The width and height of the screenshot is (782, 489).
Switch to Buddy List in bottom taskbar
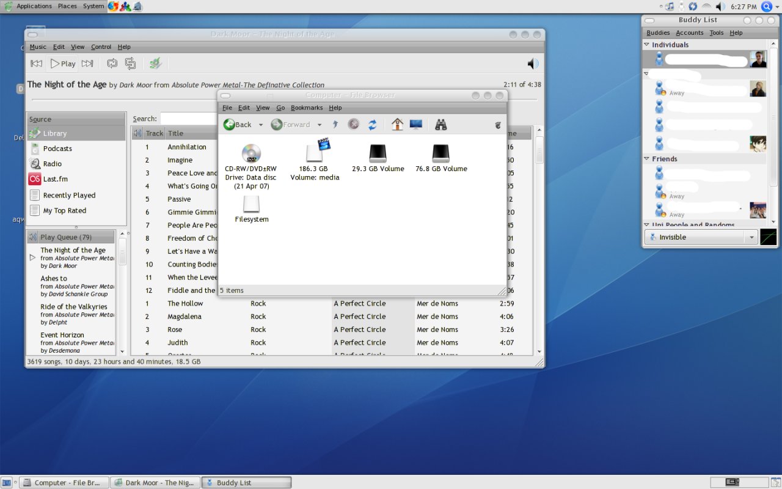pyautogui.click(x=246, y=482)
